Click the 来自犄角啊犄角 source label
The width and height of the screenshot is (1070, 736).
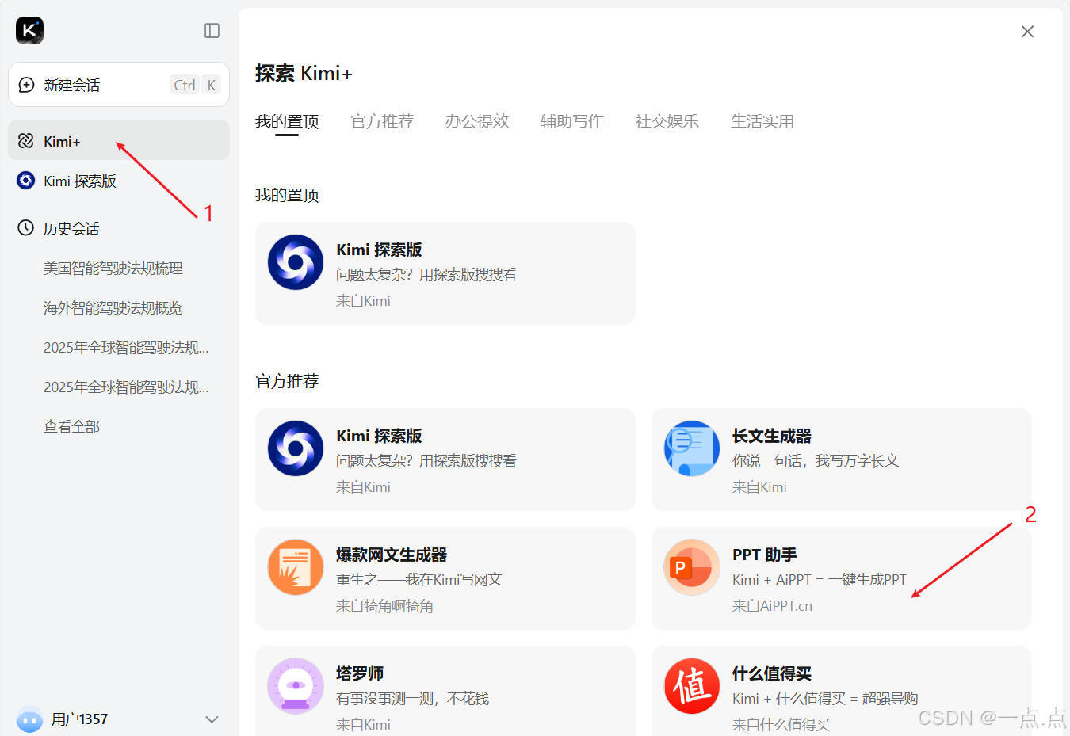(384, 605)
